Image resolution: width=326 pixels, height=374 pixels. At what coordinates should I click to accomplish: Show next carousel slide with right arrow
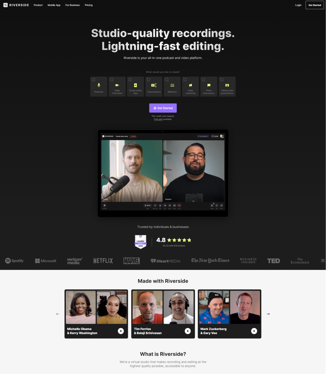(268, 314)
